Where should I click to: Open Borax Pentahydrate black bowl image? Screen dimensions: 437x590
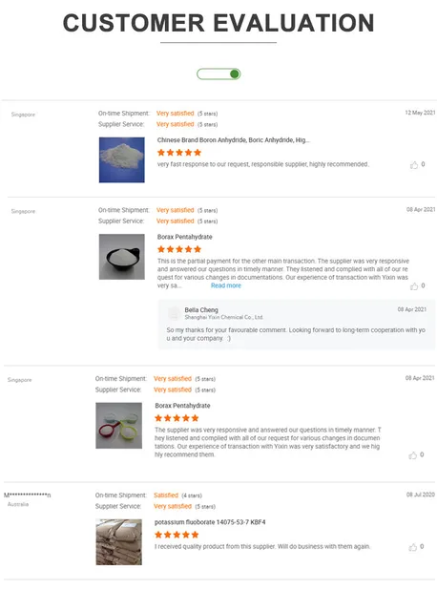click(x=121, y=257)
